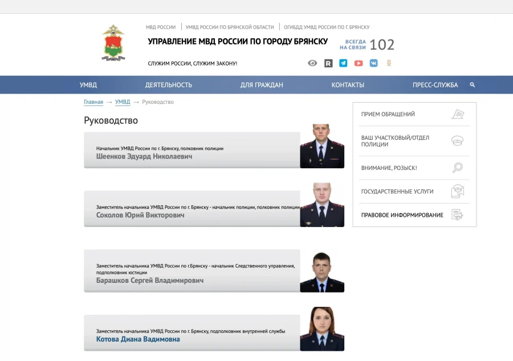Open the Telegram channel icon

343,63
